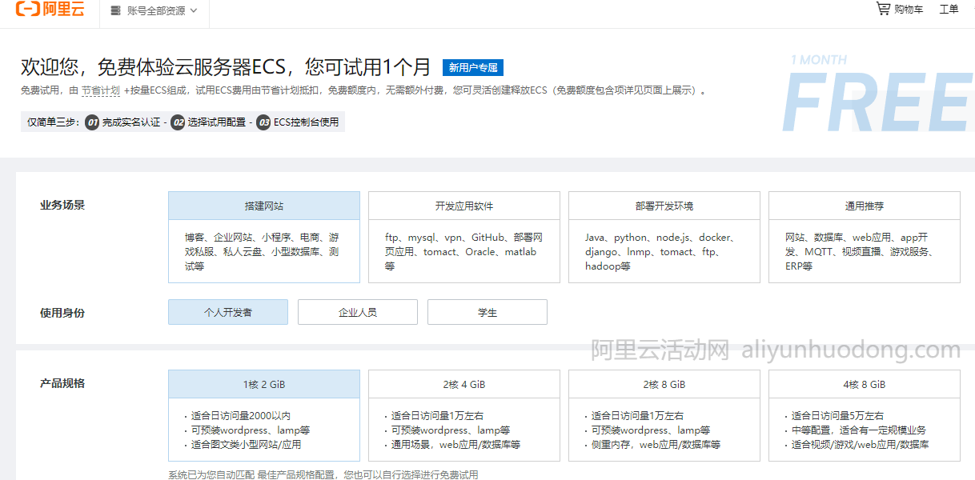Image resolution: width=975 pixels, height=480 pixels.
Task: Click step 02 选择试用配置
Action: 209,122
